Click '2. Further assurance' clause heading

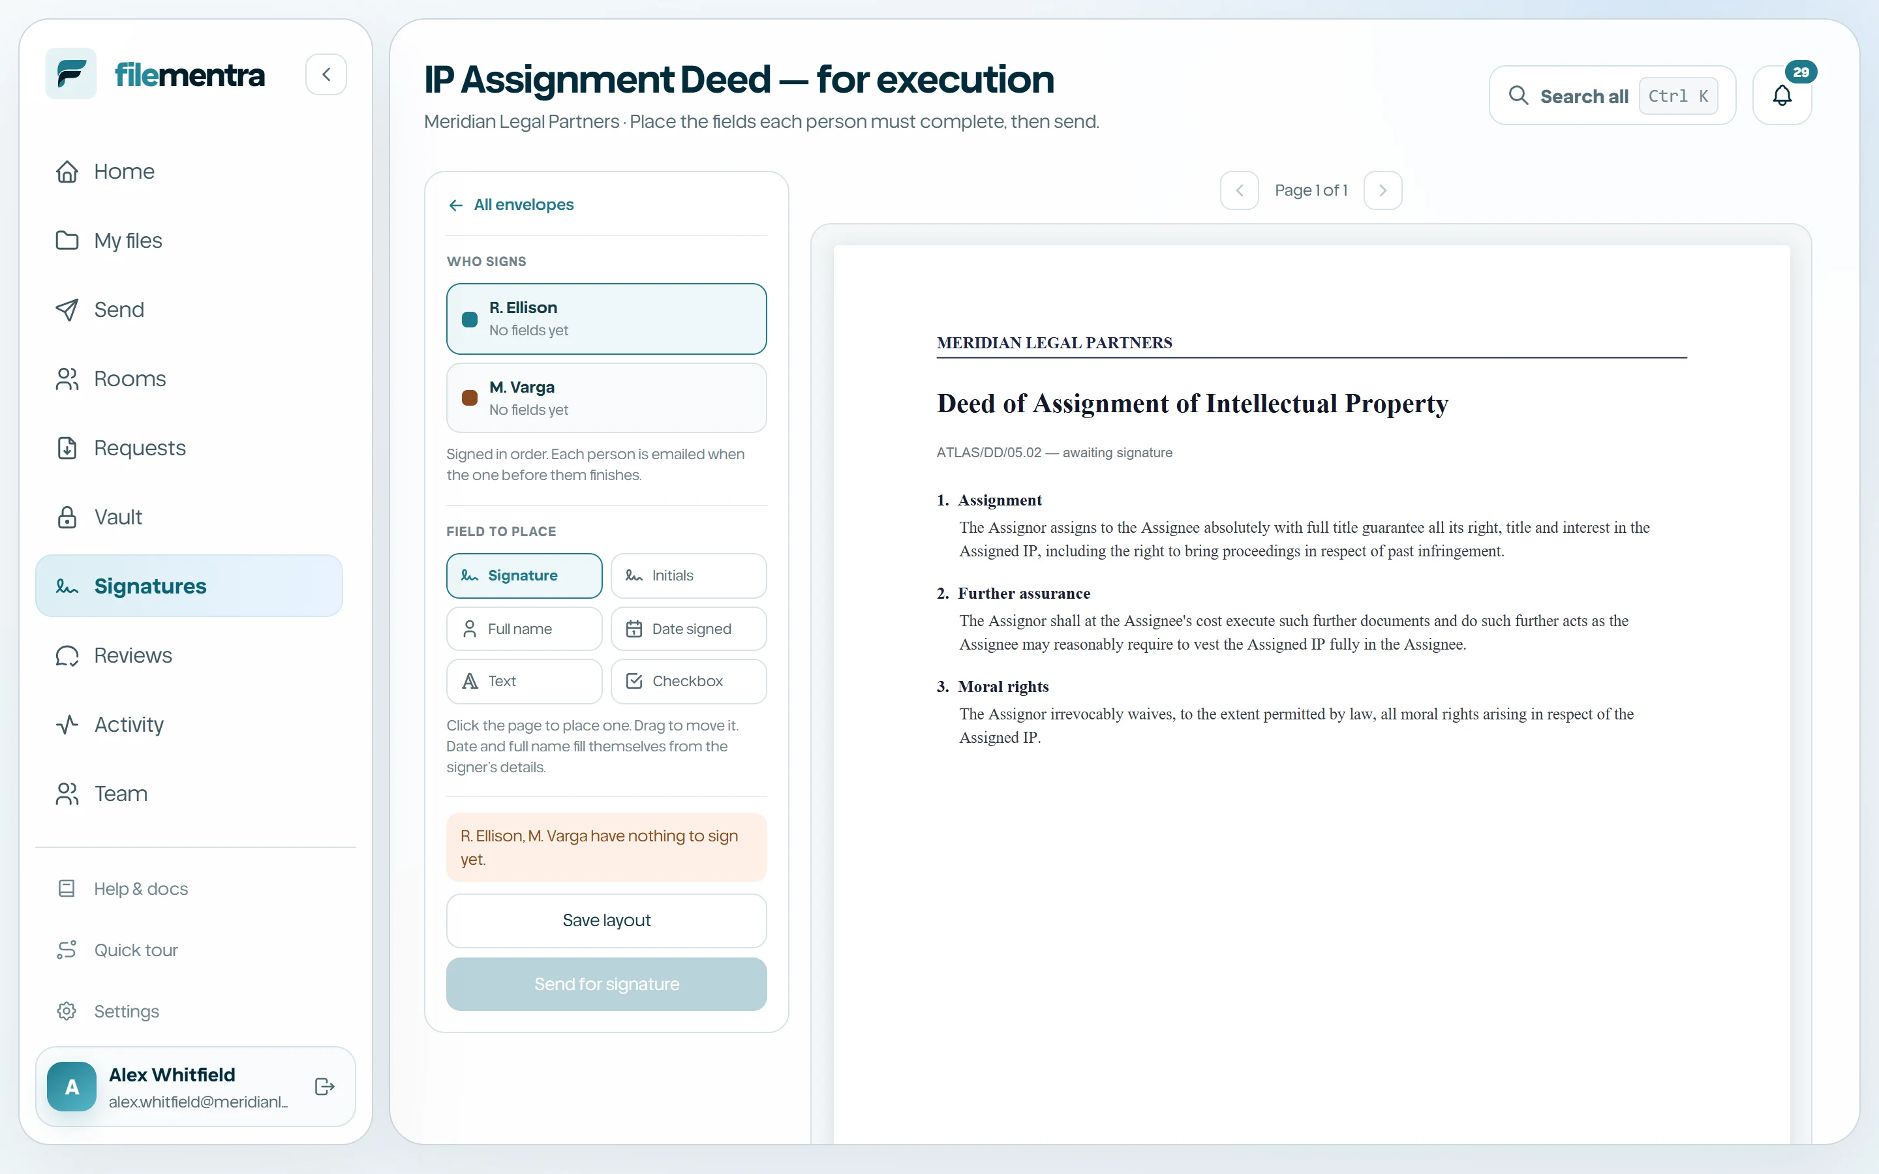1013,594
